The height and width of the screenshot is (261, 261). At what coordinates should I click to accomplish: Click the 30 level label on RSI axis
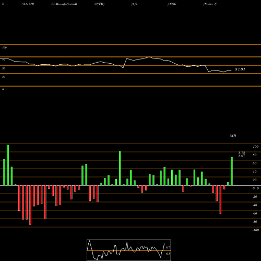tap(4, 77)
